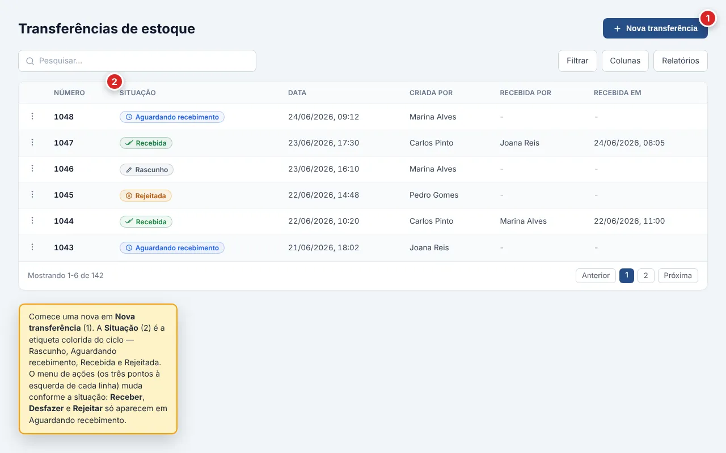This screenshot has width=726, height=453.
Task: Jump to page 2 in pagination
Action: tap(646, 276)
